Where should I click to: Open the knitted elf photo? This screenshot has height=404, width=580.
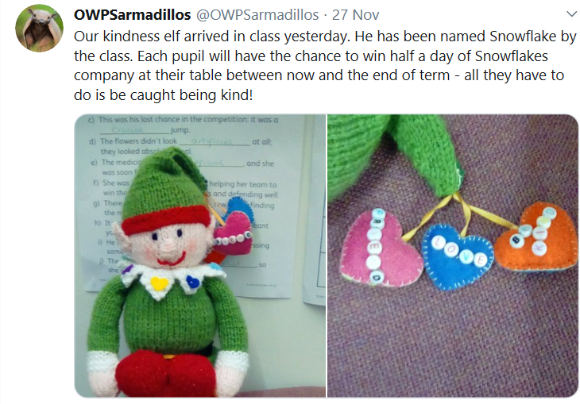(x=200, y=256)
